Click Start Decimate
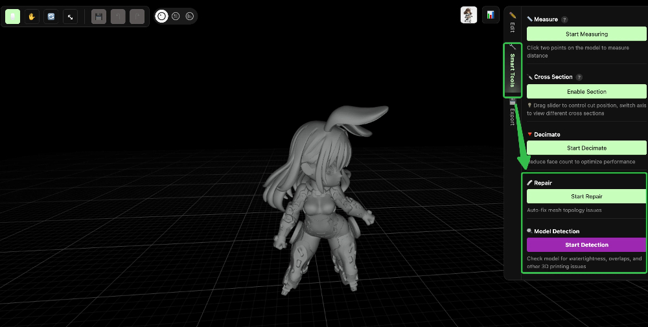Image resolution: width=648 pixels, height=327 pixels. (586, 148)
